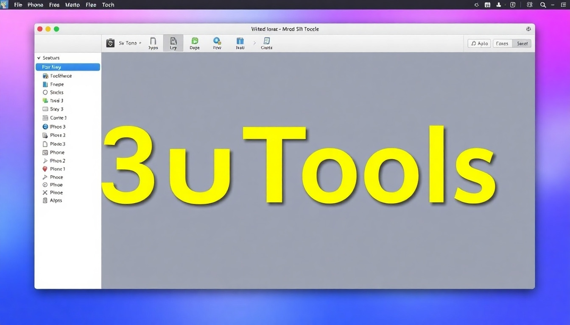570x325 pixels.
Task: Click the blue NeU toolbar icon
Action: coord(240,43)
